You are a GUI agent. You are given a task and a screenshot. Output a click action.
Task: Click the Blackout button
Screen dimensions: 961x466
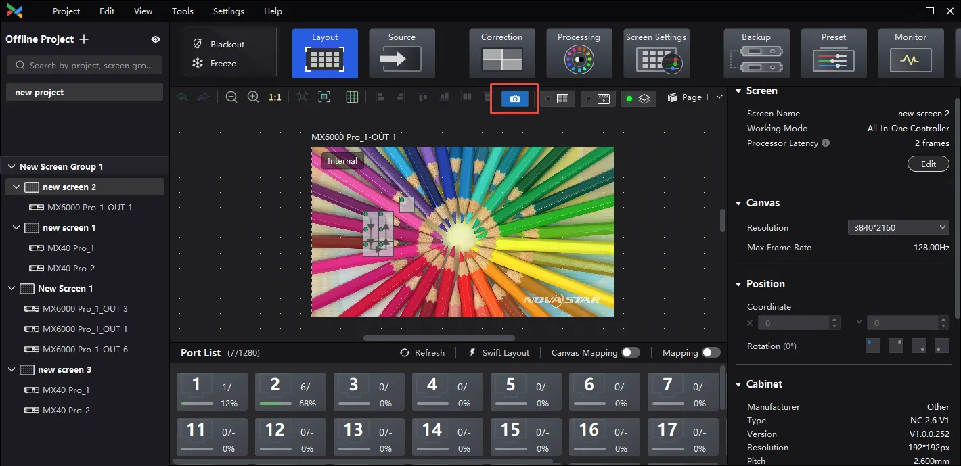tap(220, 44)
